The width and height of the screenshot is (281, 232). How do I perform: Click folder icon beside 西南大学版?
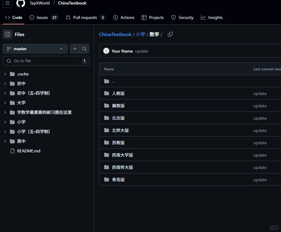point(107,155)
